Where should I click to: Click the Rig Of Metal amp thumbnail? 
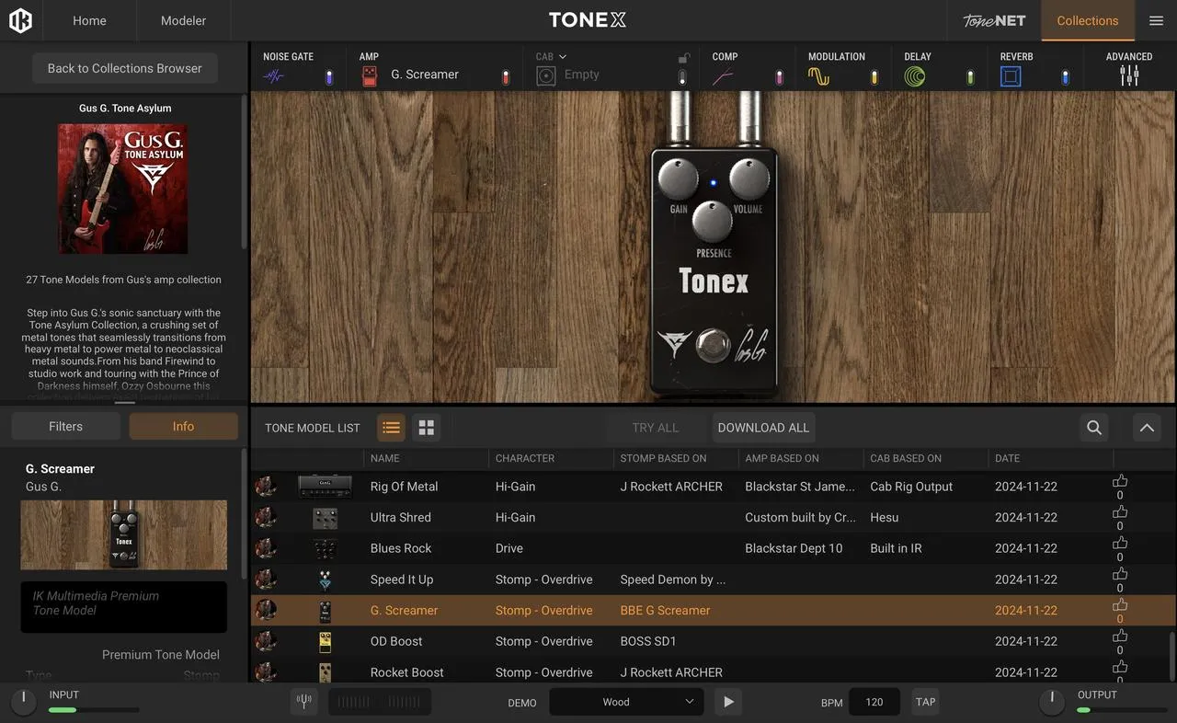pos(325,487)
